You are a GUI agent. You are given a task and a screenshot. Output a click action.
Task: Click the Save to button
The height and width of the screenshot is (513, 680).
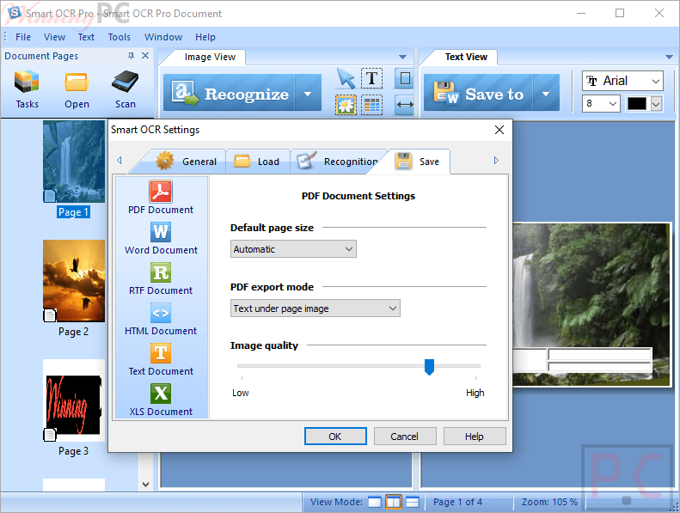pos(478,93)
